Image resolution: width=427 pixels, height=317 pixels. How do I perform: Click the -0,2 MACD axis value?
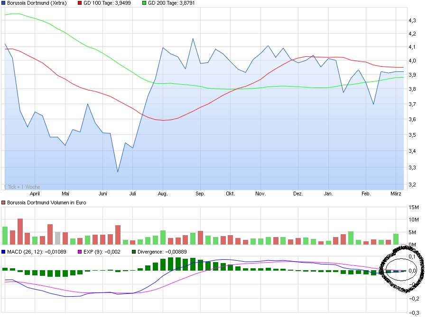(415, 299)
